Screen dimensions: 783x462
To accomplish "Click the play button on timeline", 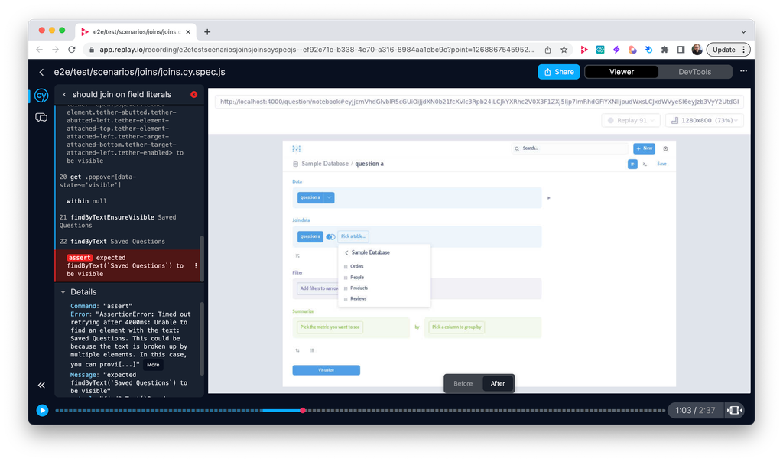I will [x=43, y=410].
